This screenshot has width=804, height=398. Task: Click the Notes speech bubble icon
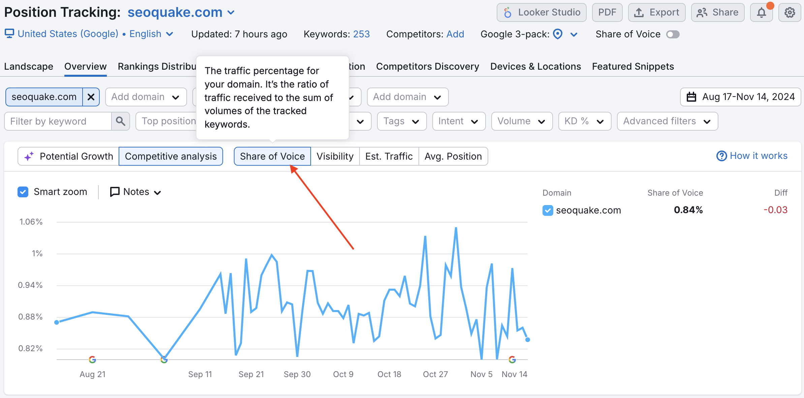click(115, 192)
